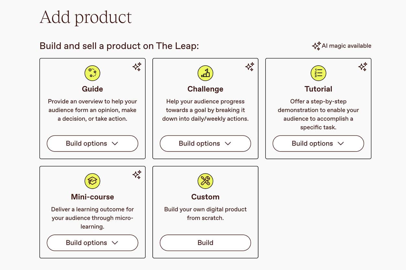
Task: Click the AI sparkle icon on Guide card
Action: click(x=137, y=67)
